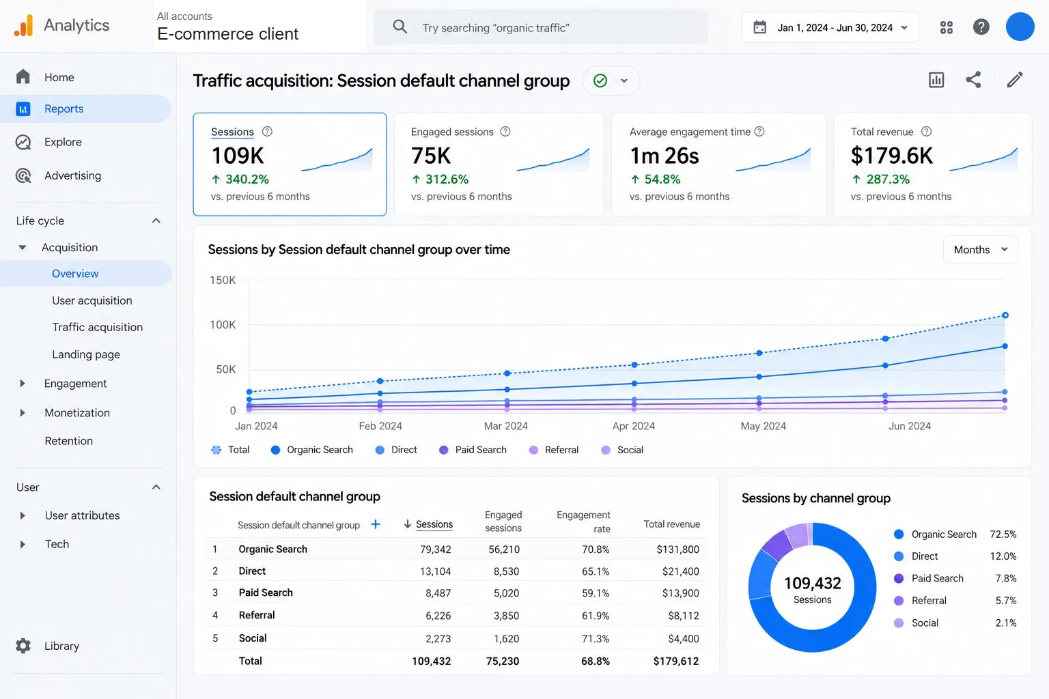Screen dimensions: 1049x699
Task: Click the search magnifier icon
Action: pyautogui.click(x=400, y=27)
